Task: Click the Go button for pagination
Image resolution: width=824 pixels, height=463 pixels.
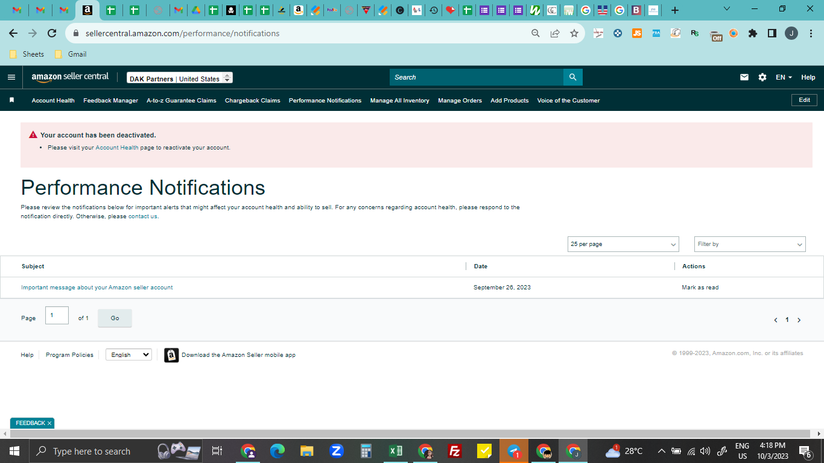Action: 115,318
